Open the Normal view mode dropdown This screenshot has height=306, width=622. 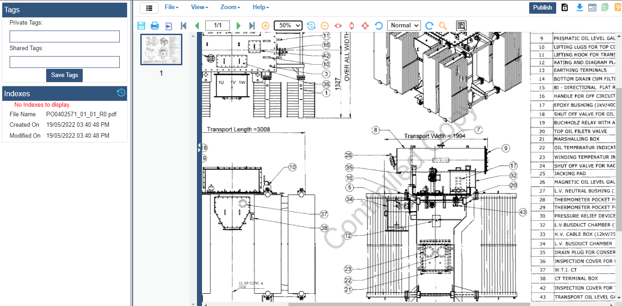[x=404, y=26]
